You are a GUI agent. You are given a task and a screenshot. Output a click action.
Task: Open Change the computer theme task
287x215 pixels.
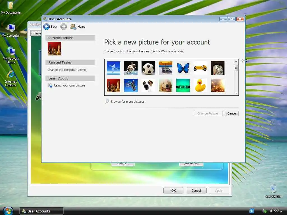click(67, 70)
